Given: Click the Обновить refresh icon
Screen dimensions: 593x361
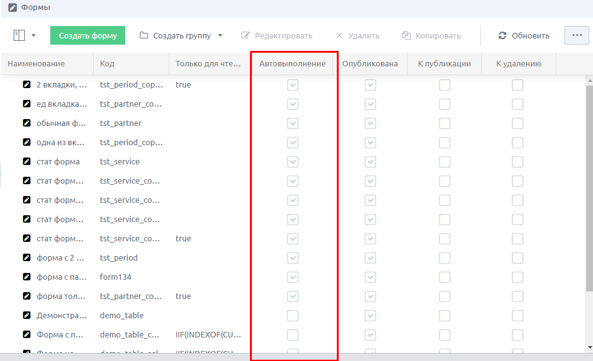Looking at the screenshot, I should (502, 35).
